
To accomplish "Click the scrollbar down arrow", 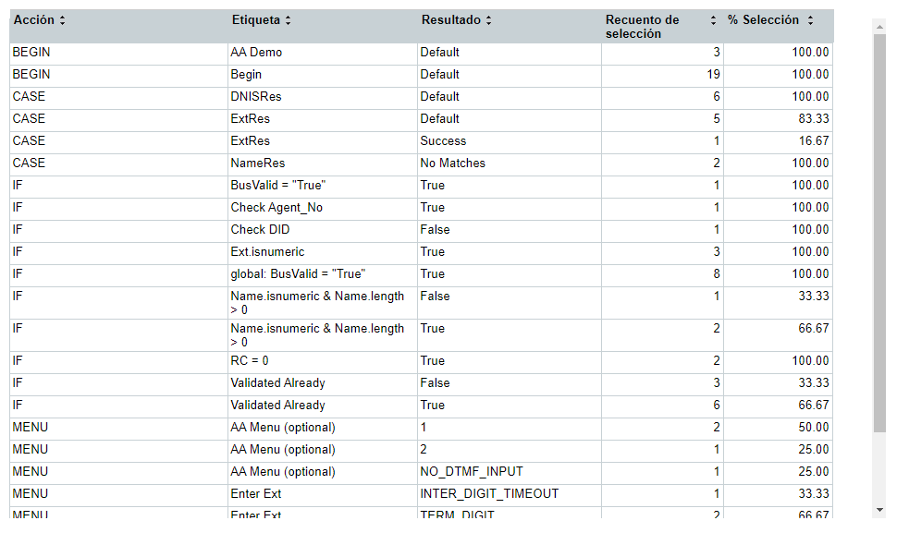I will tap(879, 510).
